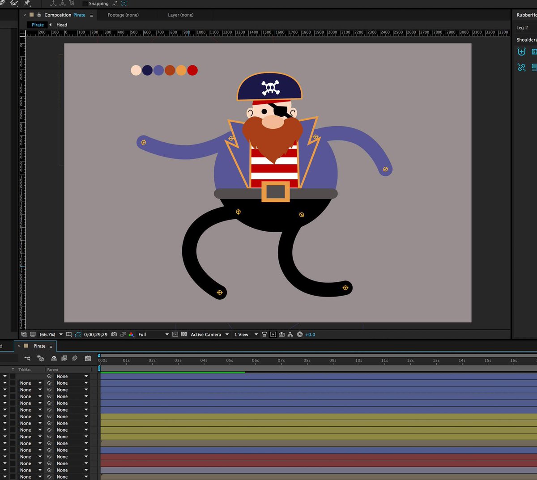Enable Motion Blur for the composition
Screen dimensions: 537x480
[x=76, y=358]
